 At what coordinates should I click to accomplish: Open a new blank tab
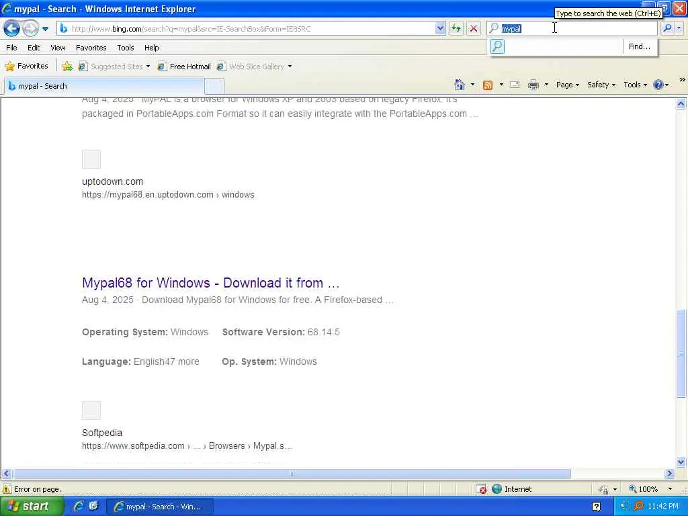pos(214,86)
